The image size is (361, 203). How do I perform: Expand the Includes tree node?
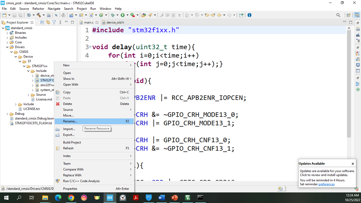tap(7, 37)
